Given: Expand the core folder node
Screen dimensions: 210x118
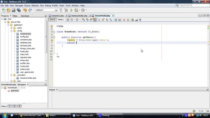Looking at the screenshot, I should [x=11, y=81].
